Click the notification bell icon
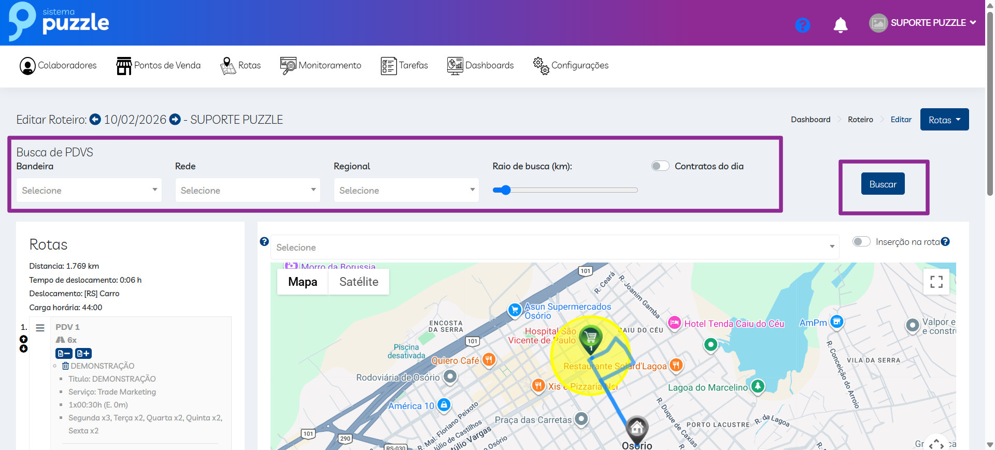Viewport: 995px width, 450px height. (840, 25)
